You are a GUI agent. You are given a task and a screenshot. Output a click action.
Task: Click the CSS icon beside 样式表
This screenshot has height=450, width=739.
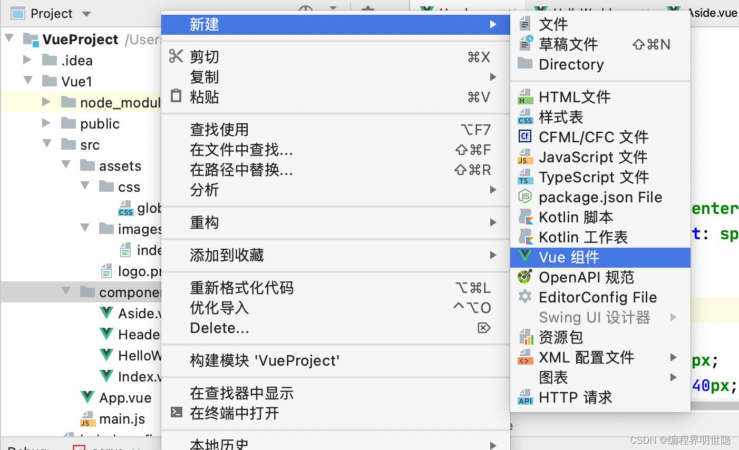pos(525,116)
